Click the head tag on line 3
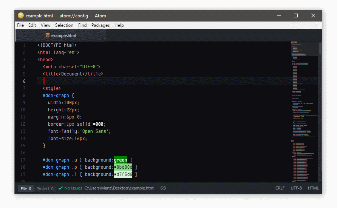The image size is (337, 208). click(45, 60)
